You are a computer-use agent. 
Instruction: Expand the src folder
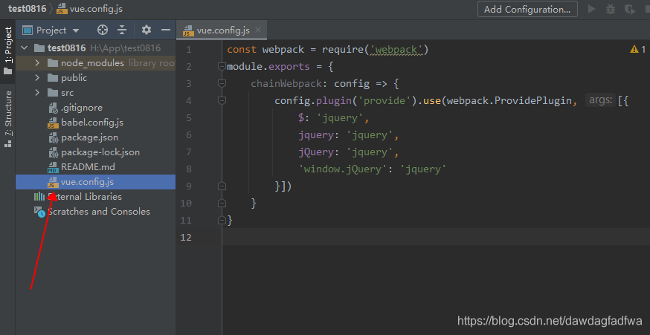(37, 93)
